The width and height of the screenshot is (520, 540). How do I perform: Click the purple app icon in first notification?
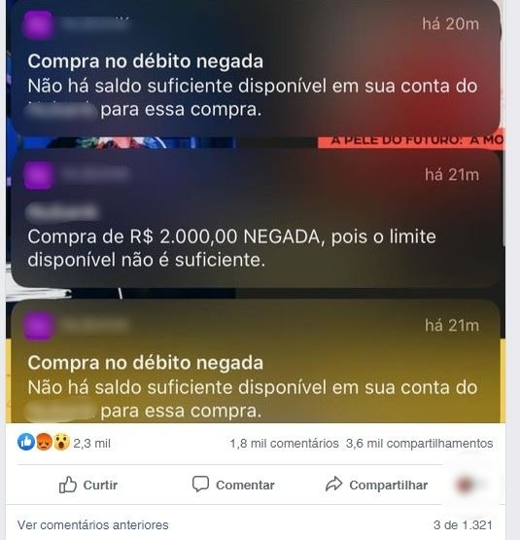(x=38, y=24)
